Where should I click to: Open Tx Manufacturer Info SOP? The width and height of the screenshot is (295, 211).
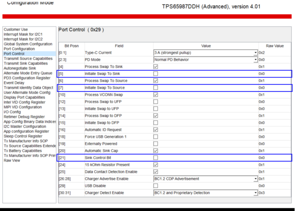(26, 141)
